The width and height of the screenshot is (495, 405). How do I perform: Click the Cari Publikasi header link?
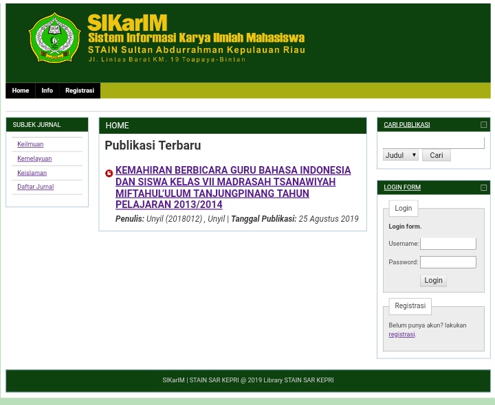(406, 125)
